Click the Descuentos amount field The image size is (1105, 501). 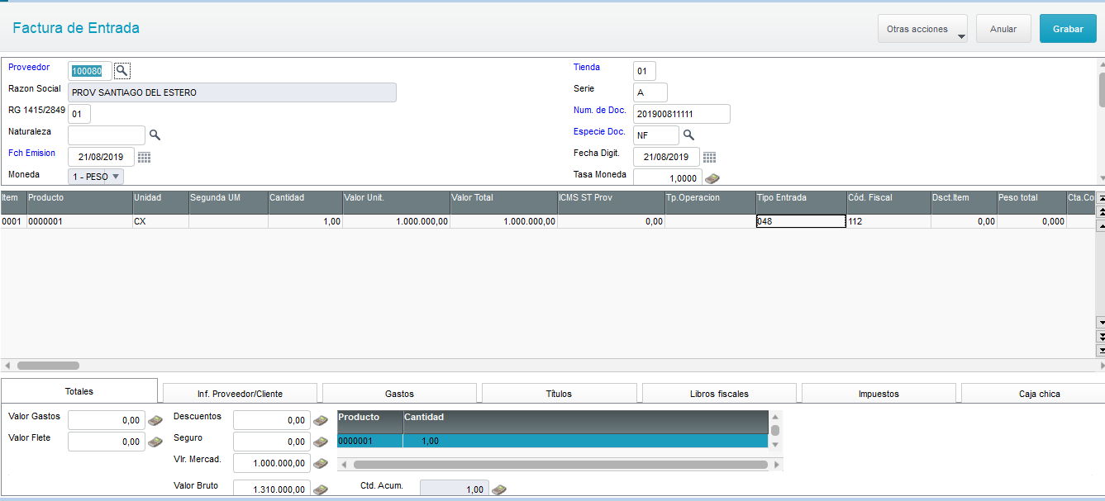pos(272,421)
